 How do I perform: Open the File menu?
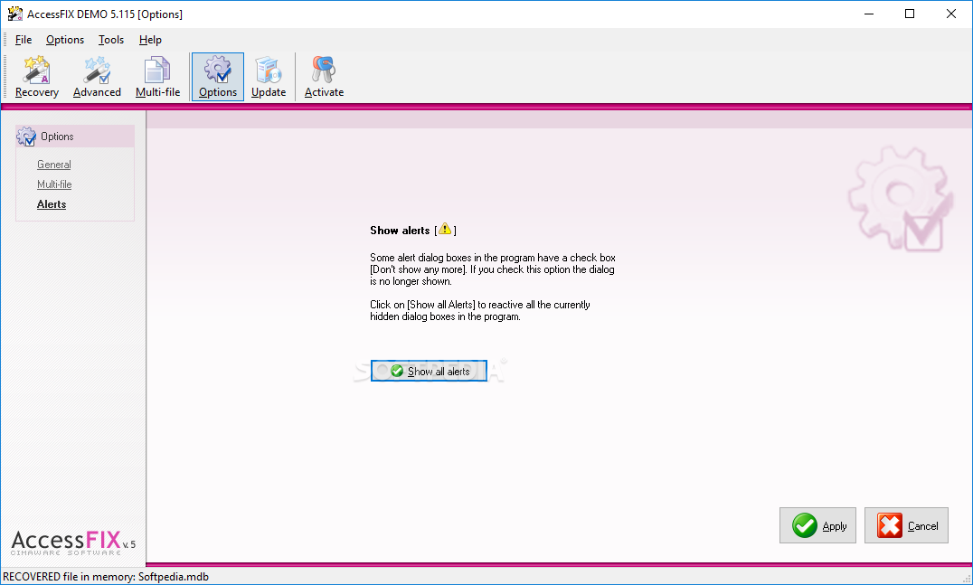coord(24,40)
